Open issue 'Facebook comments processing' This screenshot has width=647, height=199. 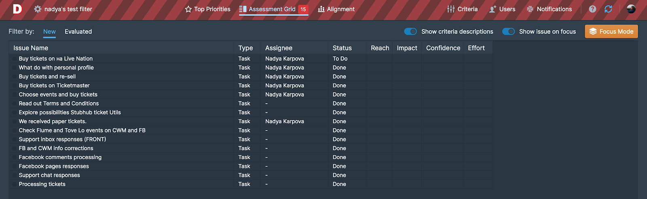[x=60, y=157]
